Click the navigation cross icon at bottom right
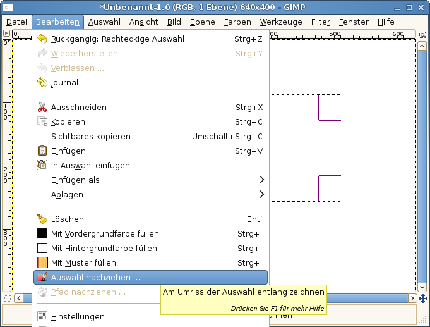Viewport: 430px width, 327px height. pyautogui.click(x=422, y=299)
